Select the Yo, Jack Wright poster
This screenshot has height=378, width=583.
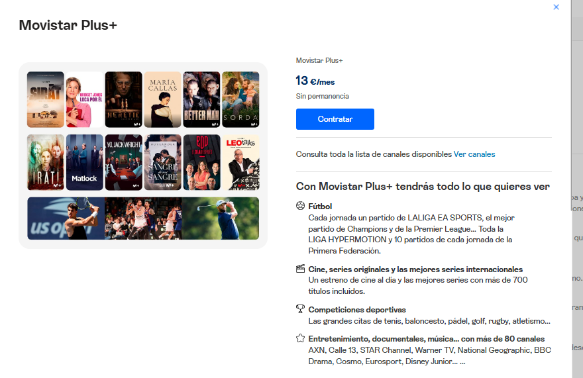(123, 162)
